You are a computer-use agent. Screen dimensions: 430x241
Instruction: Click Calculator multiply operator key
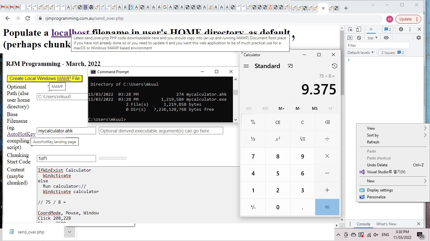[327, 156]
